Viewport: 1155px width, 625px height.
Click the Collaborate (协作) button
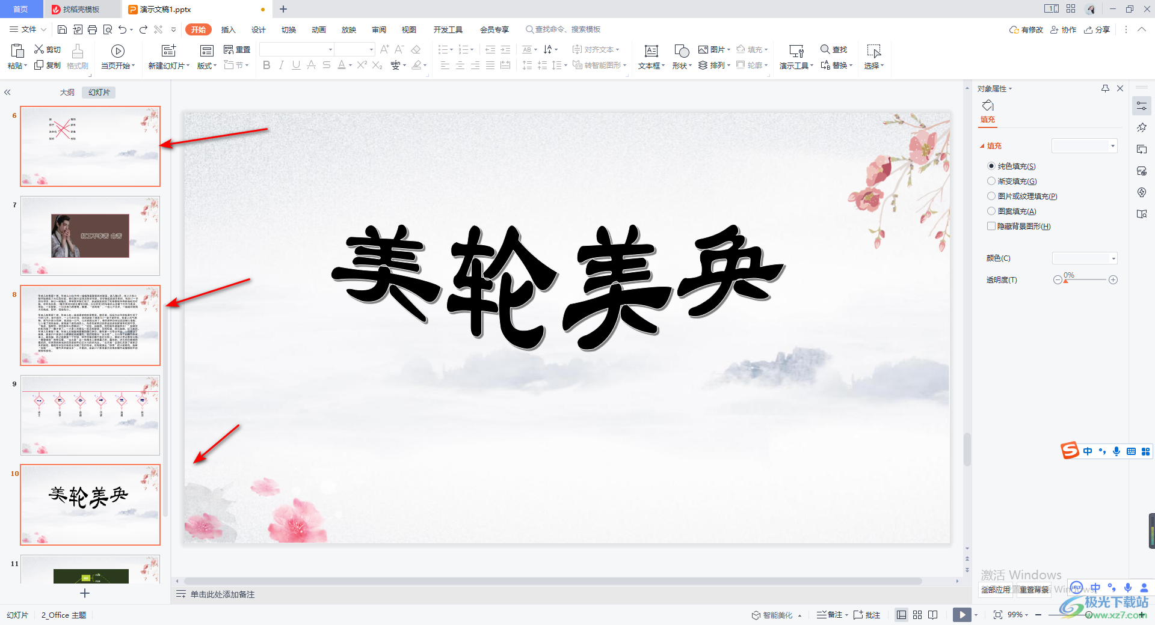click(x=1063, y=29)
